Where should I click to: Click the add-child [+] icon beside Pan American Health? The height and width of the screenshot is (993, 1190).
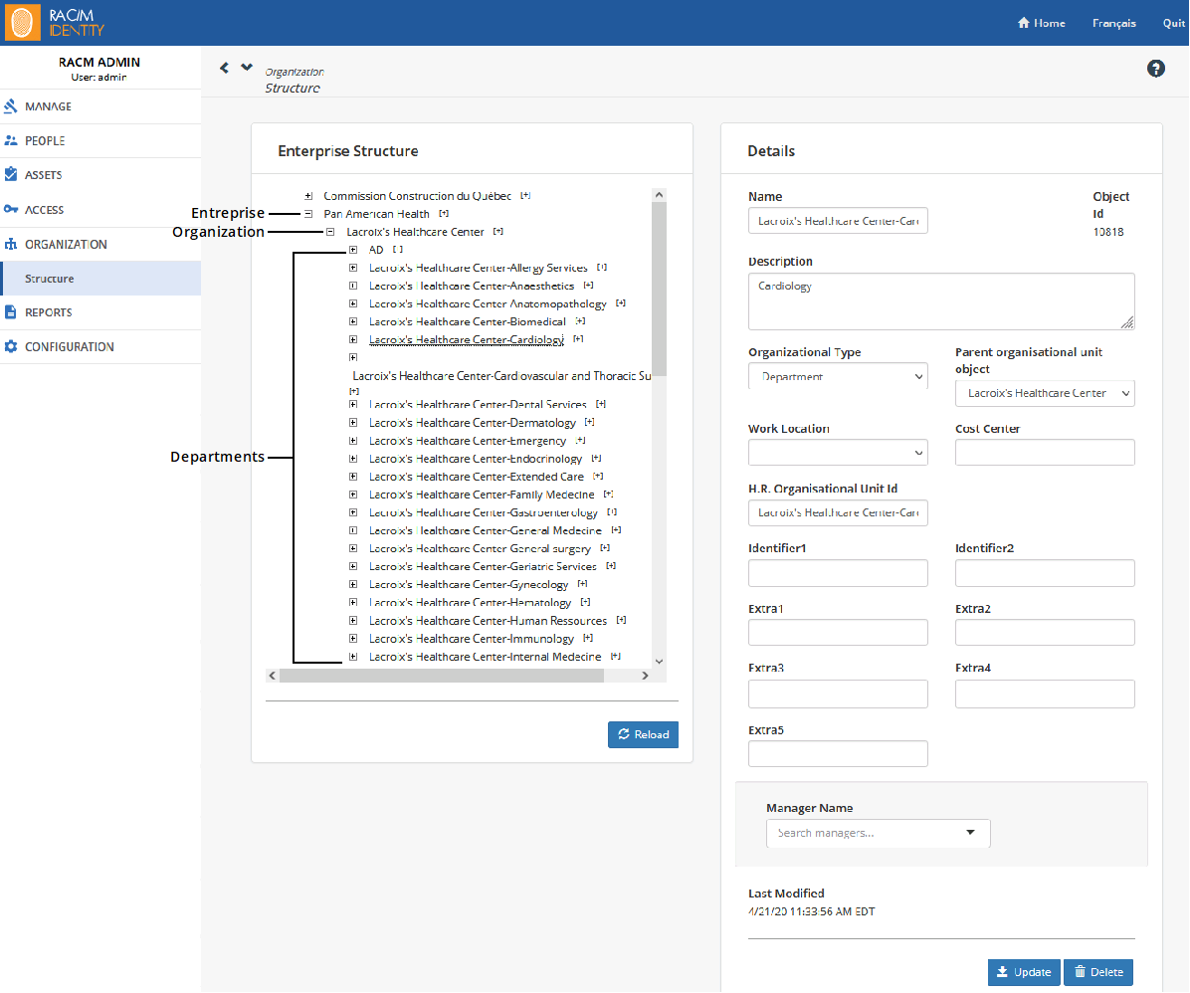[444, 213]
